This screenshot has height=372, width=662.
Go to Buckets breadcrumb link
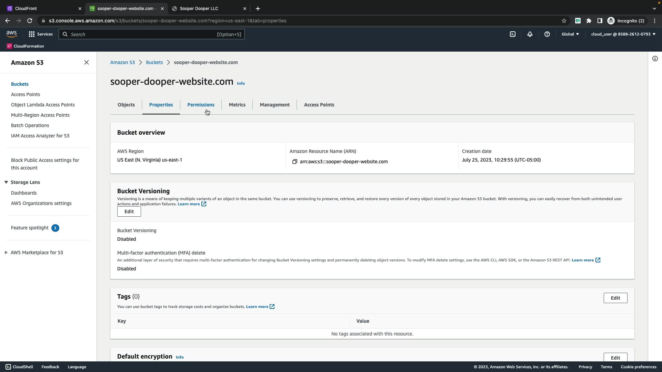(x=154, y=62)
